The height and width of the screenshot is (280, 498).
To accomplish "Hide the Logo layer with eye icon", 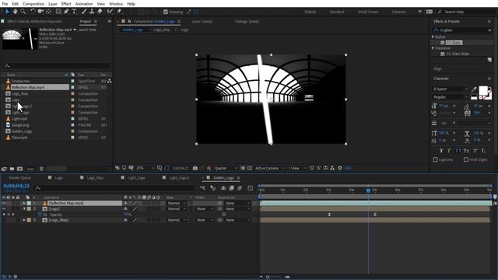I will coord(4,209).
